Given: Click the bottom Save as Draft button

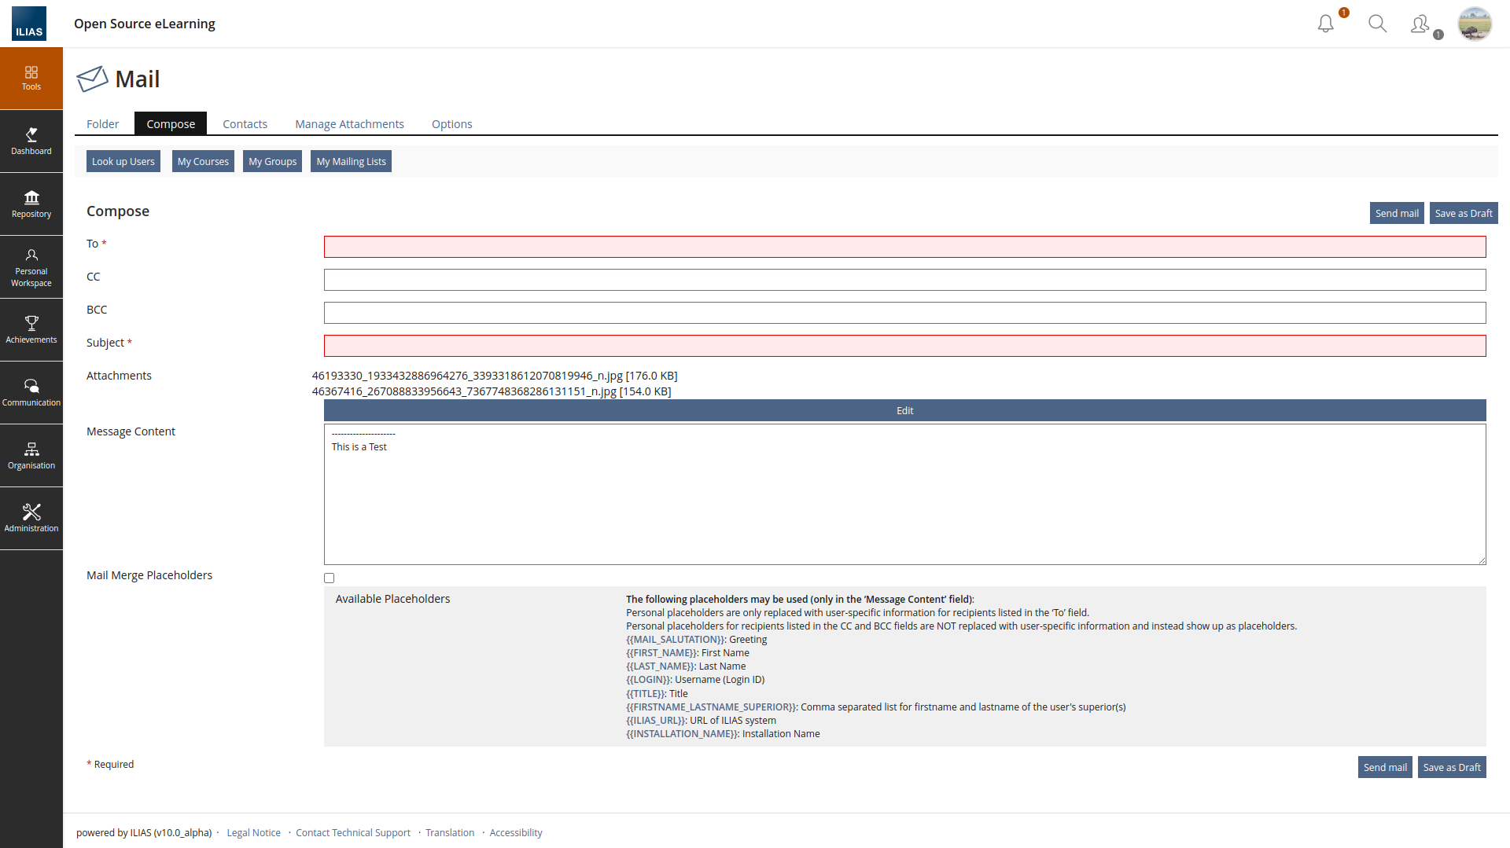Looking at the screenshot, I should pos(1451,768).
